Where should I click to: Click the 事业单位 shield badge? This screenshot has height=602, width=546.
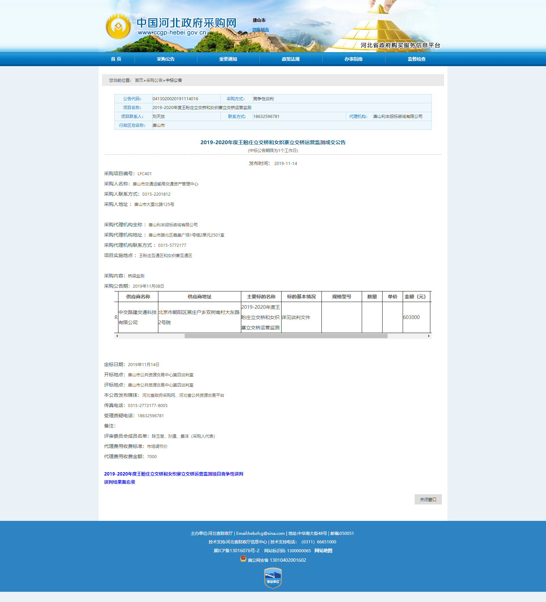click(273, 578)
